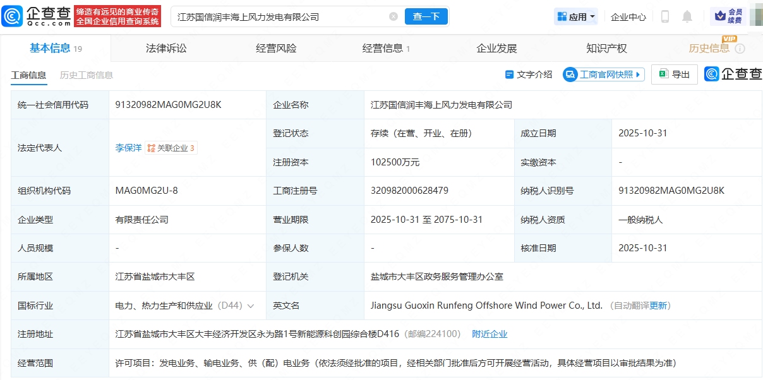Clear the search box text
The width and height of the screenshot is (763, 380).
click(394, 17)
